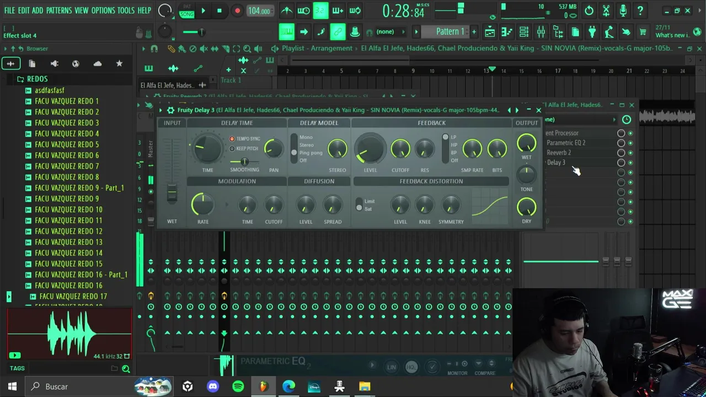Toggle the Parametric EQ 2 slot enable light

click(x=630, y=143)
